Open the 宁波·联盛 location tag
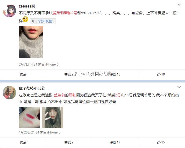Viewport: 185px width, 148px height. [43, 21]
